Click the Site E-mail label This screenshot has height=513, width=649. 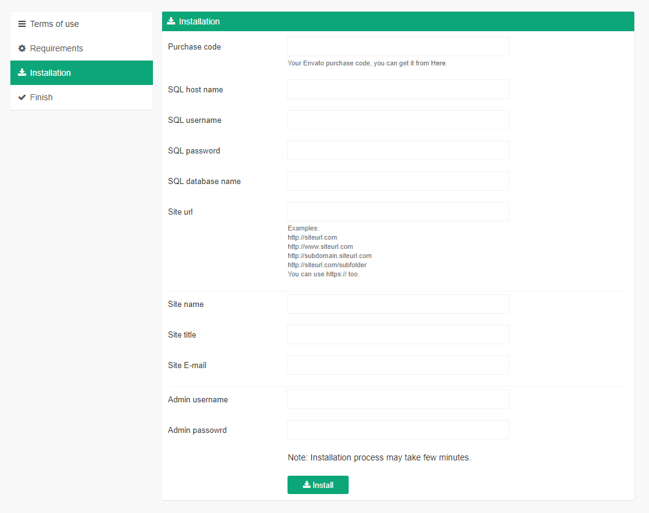tap(187, 365)
